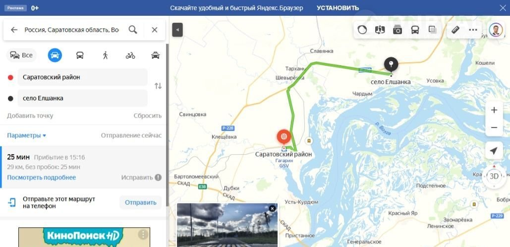The height and width of the screenshot is (247, 510).
Task: Collapse the left sidebar with the arrow
Action: [177, 30]
